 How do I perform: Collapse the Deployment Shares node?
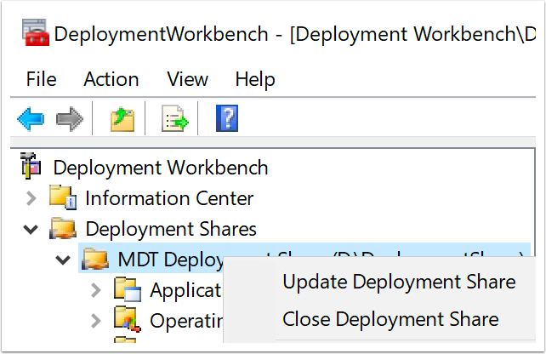pyautogui.click(x=31, y=229)
